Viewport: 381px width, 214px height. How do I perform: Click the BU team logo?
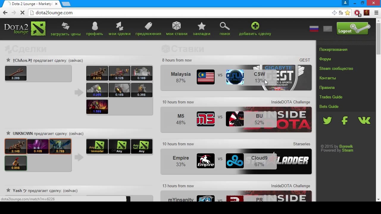(235, 119)
